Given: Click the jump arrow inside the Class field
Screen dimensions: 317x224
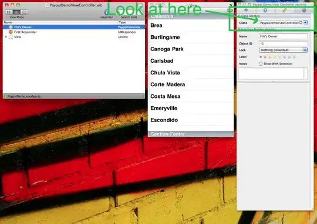Looking at the screenshot, I should (x=301, y=23).
